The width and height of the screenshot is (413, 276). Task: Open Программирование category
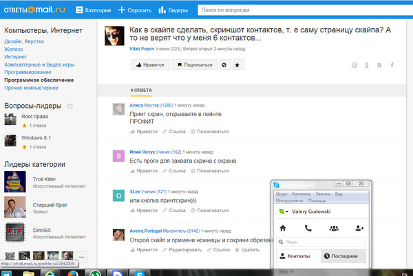click(28, 72)
